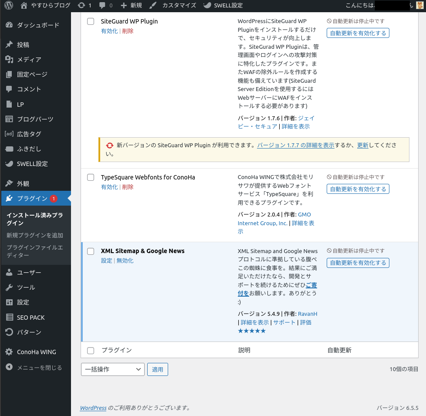Click the 更新 link in SiteGuard update notice
This screenshot has width=426, height=416.
coord(362,146)
